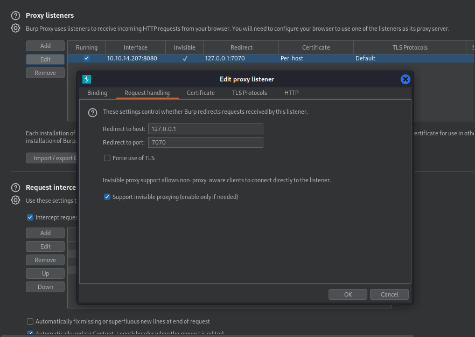Click the Invisible column header

pyautogui.click(x=185, y=47)
